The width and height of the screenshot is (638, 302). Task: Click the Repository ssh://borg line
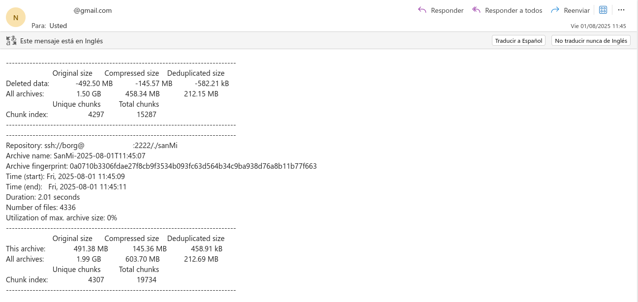[x=91, y=146]
